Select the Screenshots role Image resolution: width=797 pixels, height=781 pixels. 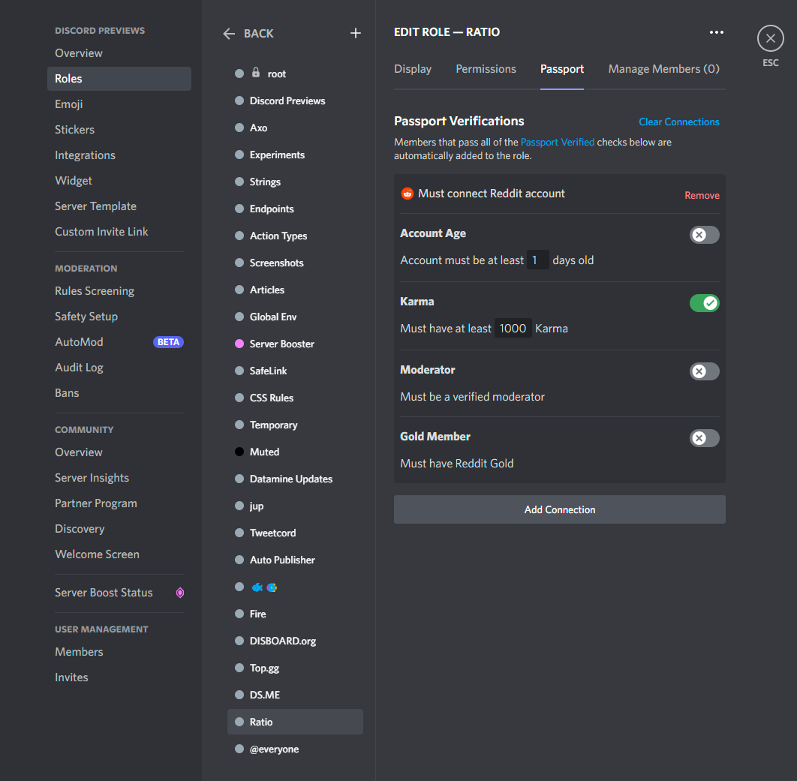[x=295, y=263]
